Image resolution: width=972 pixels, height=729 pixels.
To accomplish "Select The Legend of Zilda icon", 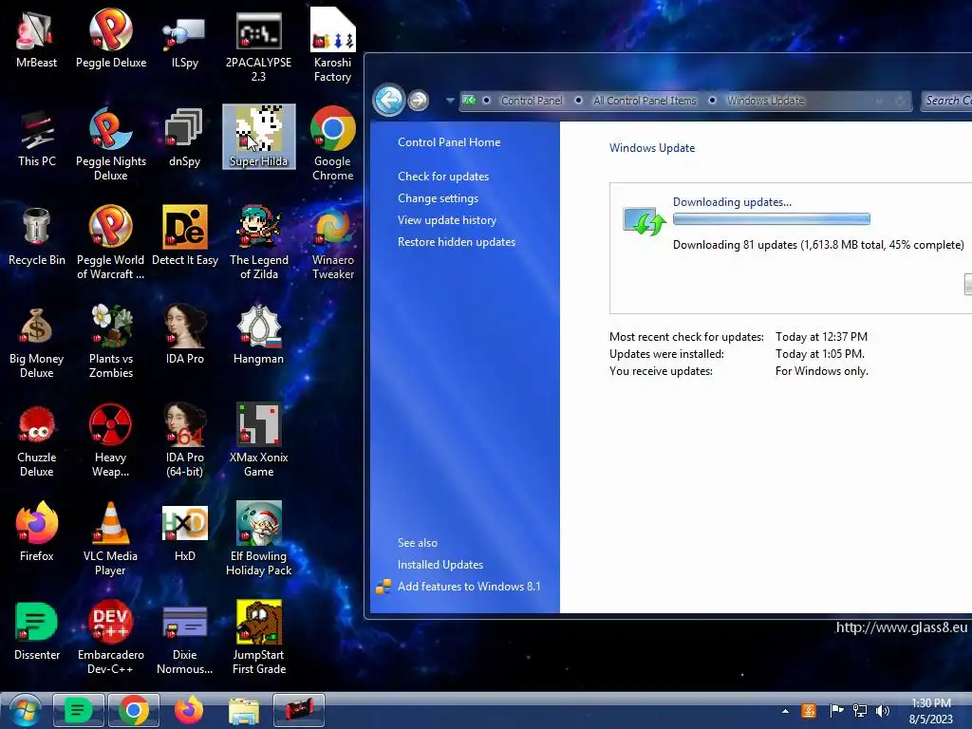I will 258,243.
